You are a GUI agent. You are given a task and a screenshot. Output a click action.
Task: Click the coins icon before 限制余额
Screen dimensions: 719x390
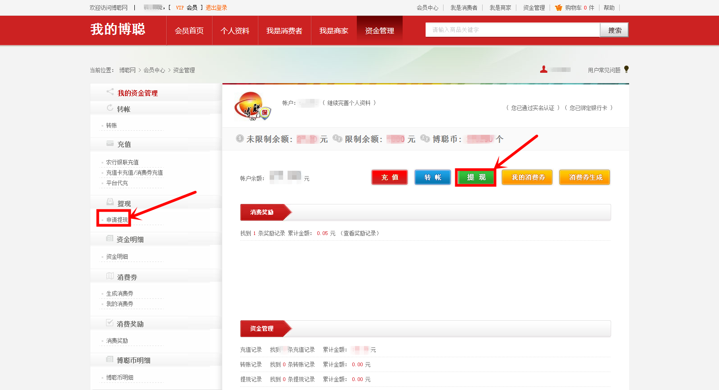(337, 138)
